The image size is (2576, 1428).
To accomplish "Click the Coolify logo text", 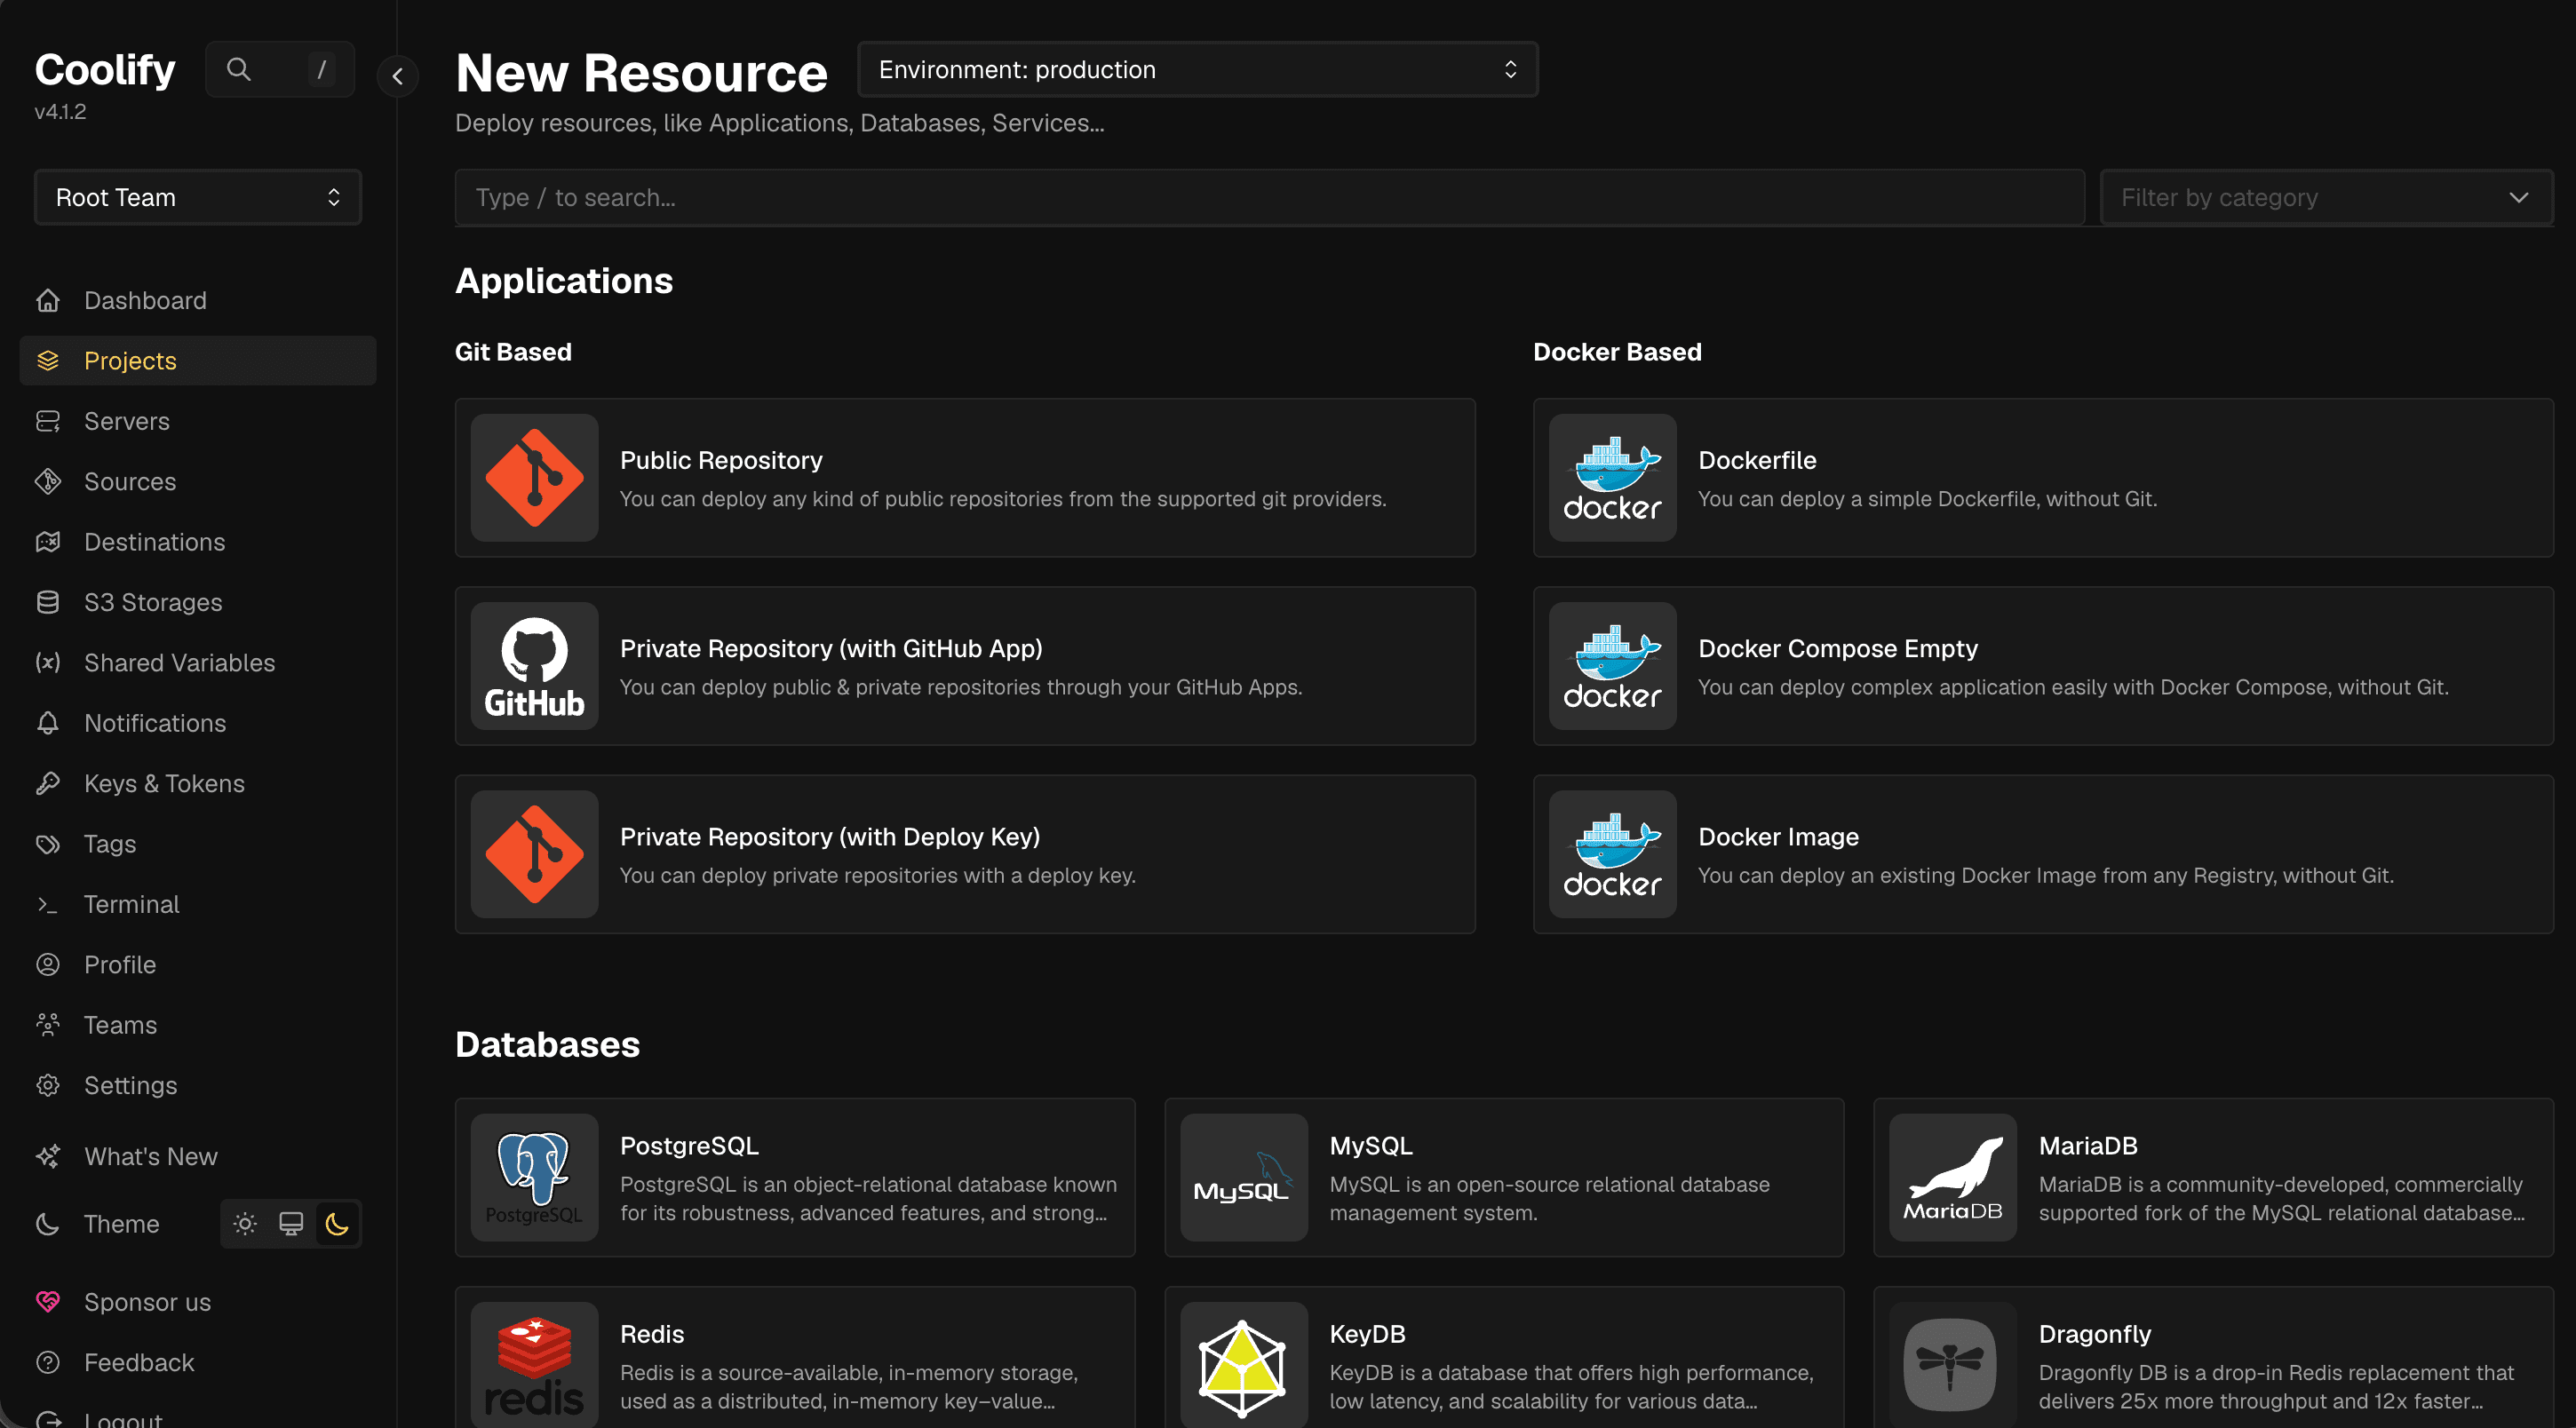I will (x=105, y=69).
